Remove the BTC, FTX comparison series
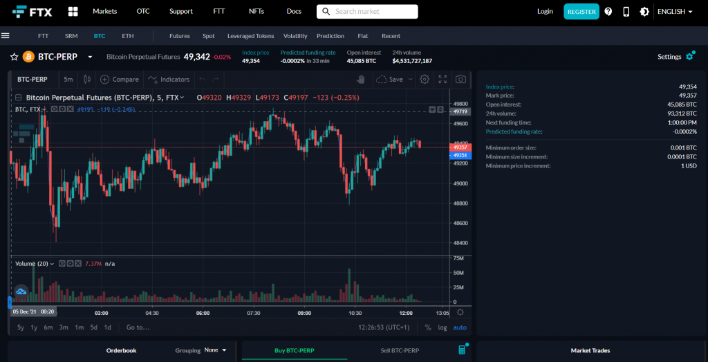708x362 pixels. 70,109
